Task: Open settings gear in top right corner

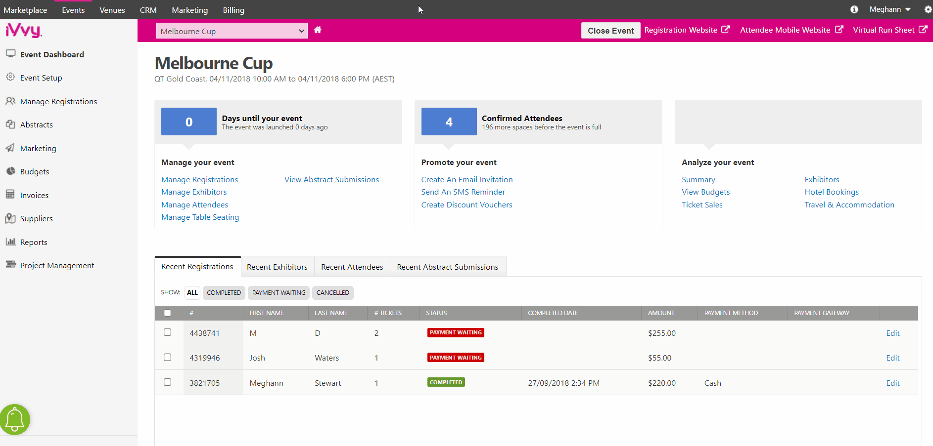Action: (x=928, y=9)
